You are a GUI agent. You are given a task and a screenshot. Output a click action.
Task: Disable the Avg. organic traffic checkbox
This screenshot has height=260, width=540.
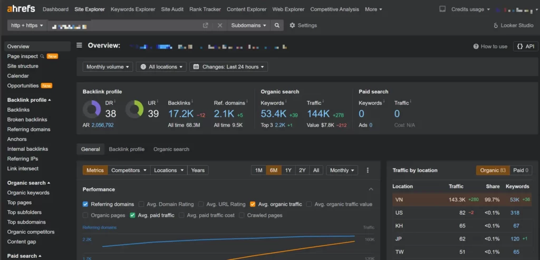(253, 204)
